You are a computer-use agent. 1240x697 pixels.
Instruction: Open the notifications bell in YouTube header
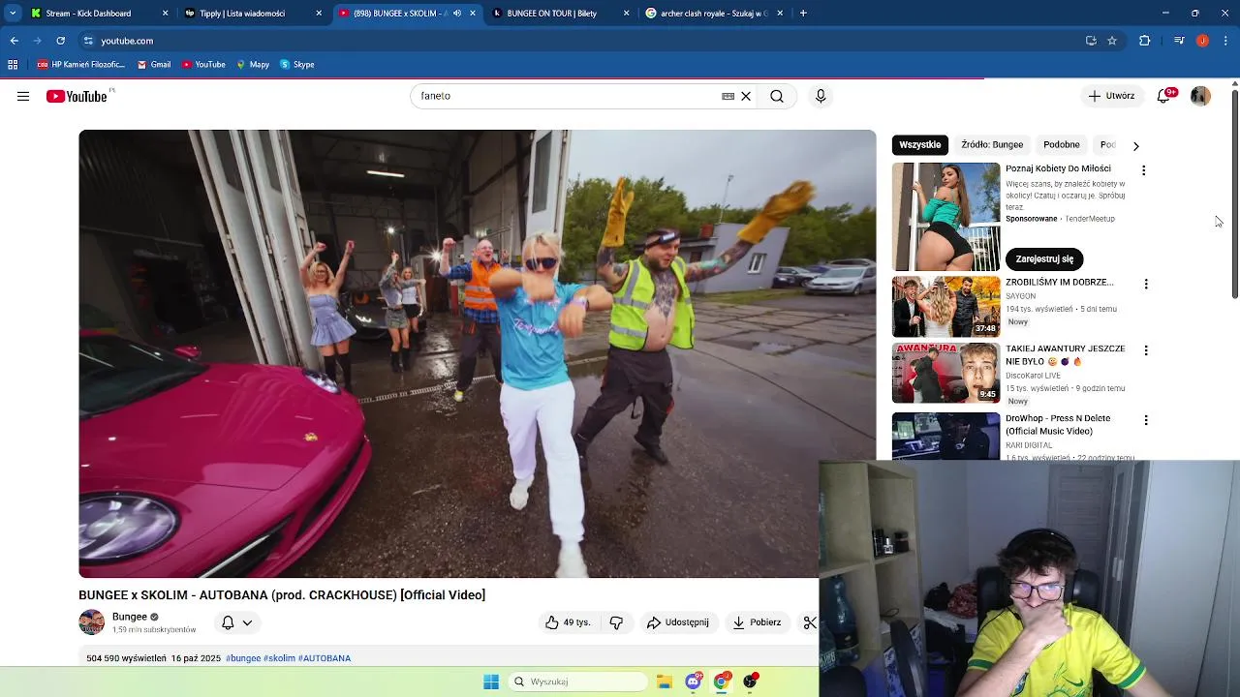1164,96
